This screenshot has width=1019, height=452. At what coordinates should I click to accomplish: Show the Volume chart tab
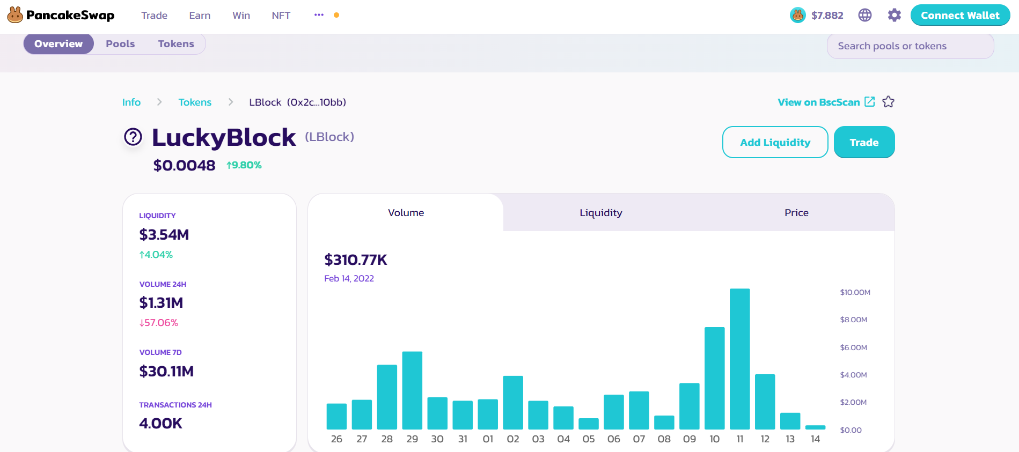tap(406, 213)
